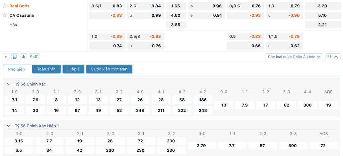Viewport: 343px width, 156px height.
Task: Pick the 97 odds under 3-0
Action: click(77, 110)
